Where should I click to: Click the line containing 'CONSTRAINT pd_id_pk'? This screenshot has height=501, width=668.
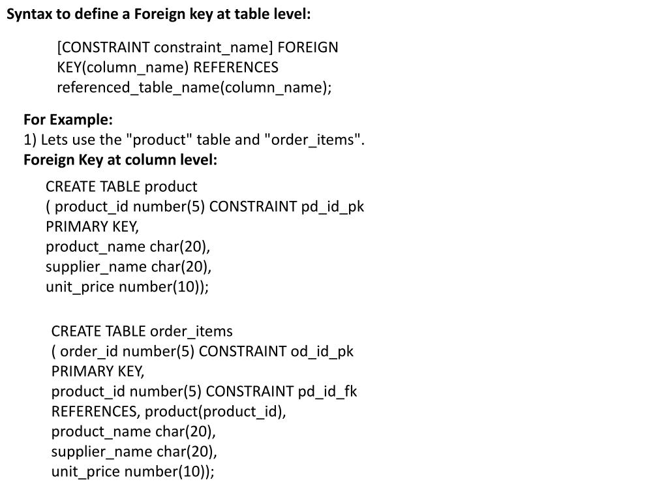[205, 207]
